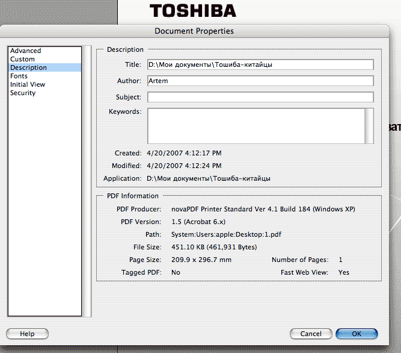Click the Application value text
Screen dimensions: 401x353
click(209, 178)
